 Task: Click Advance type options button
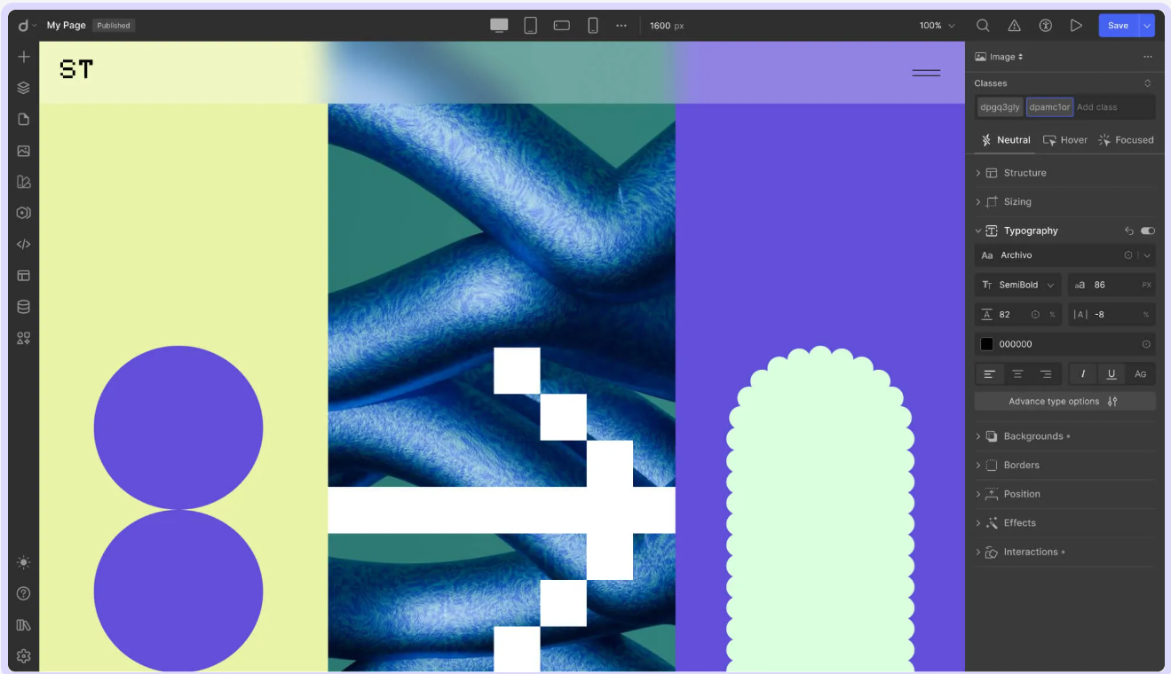tap(1064, 402)
